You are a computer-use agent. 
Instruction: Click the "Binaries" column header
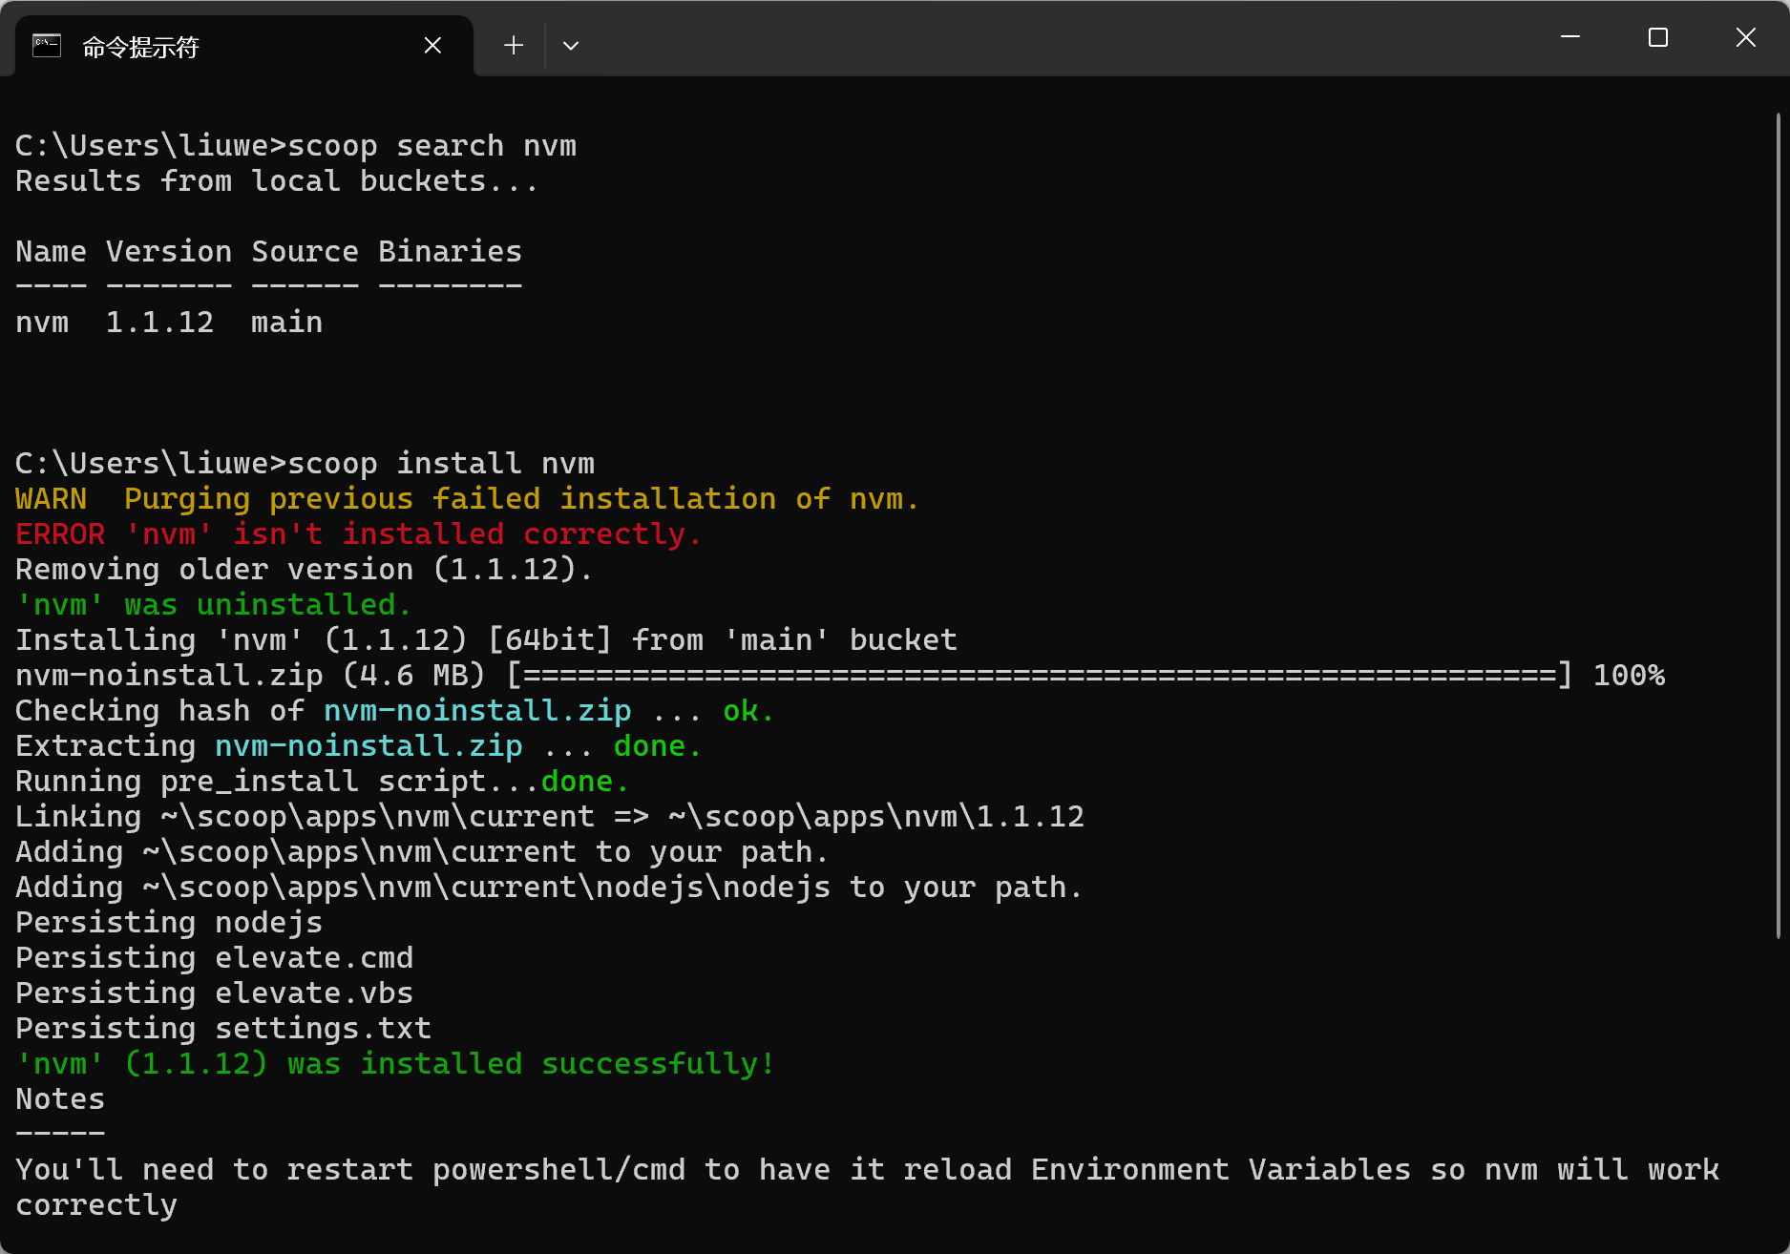[x=450, y=252]
